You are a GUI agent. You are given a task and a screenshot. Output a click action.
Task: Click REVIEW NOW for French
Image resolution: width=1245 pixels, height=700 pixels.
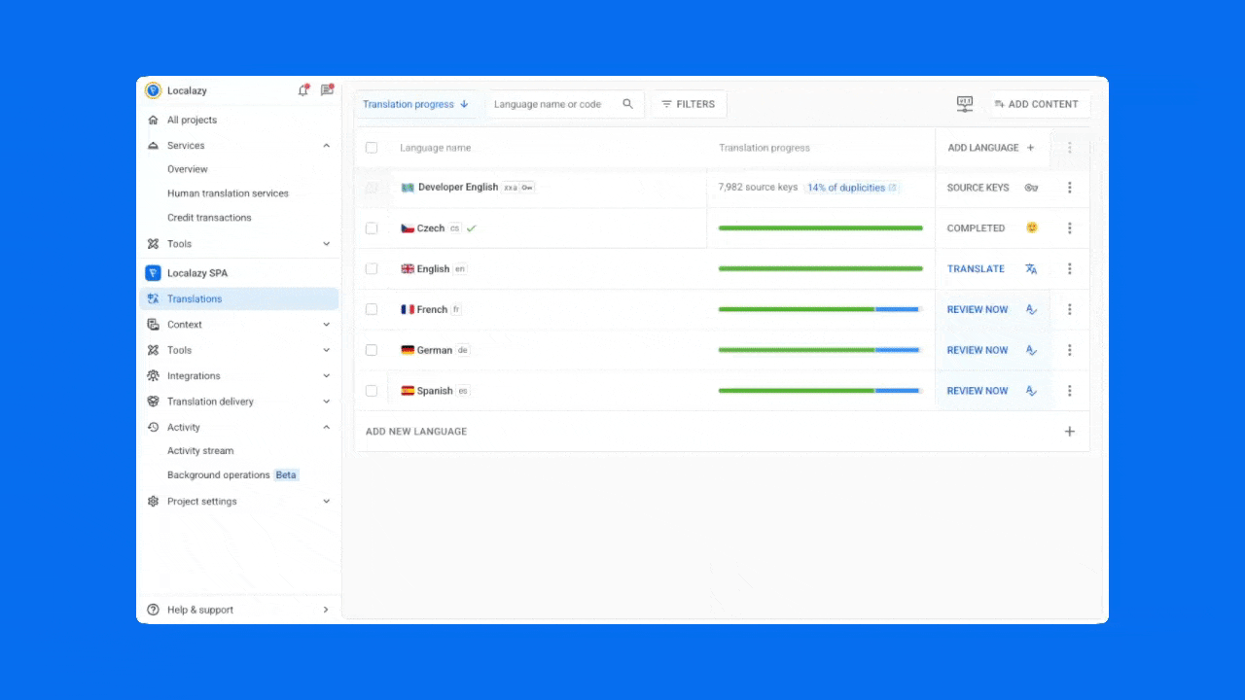[x=978, y=310]
